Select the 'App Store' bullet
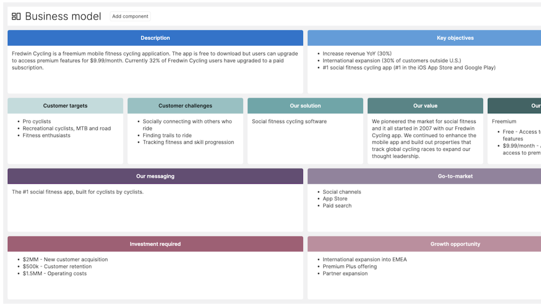Image resolution: width=541 pixels, height=307 pixels. point(335,199)
